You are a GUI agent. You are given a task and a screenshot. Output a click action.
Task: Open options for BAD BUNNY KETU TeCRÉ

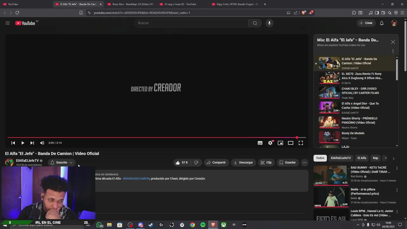[397, 168]
